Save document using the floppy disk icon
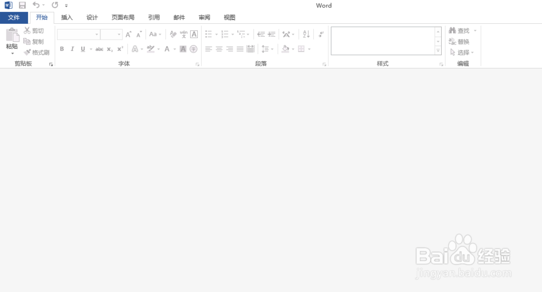This screenshot has height=292, width=542. (22, 5)
